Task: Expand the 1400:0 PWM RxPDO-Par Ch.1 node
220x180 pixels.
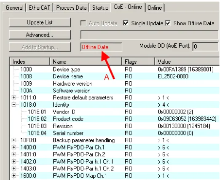Action: click(x=14, y=147)
